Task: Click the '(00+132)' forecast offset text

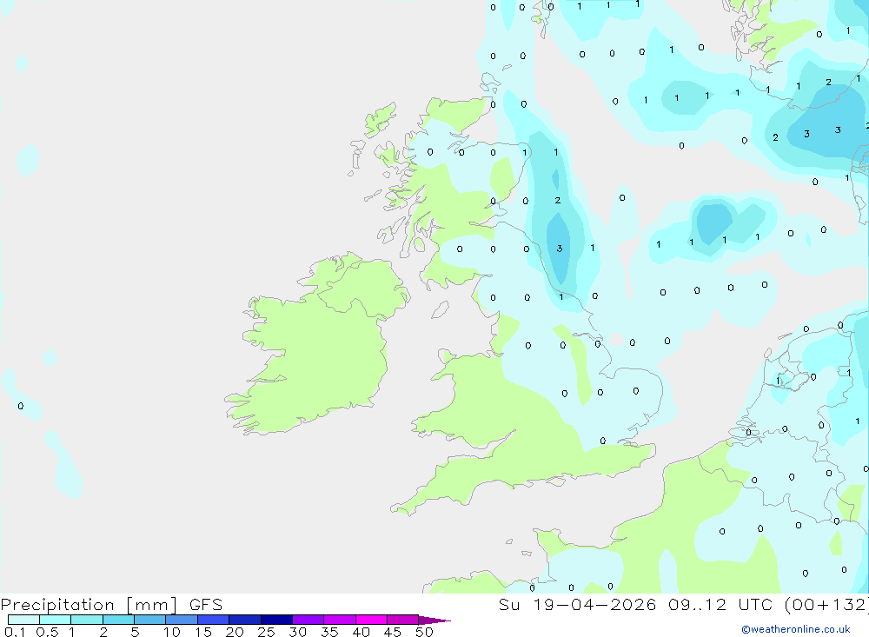Action: tap(826, 604)
